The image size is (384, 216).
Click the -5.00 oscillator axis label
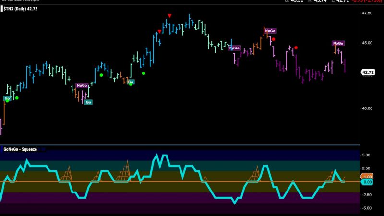click(366, 208)
